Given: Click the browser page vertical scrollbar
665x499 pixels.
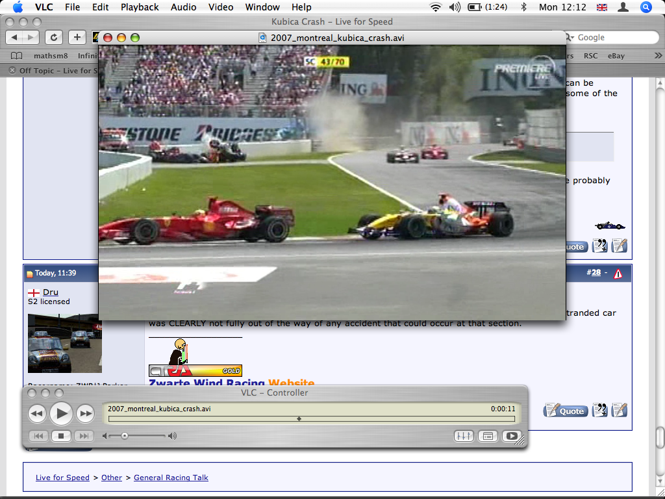Looking at the screenshot, I should [660, 436].
